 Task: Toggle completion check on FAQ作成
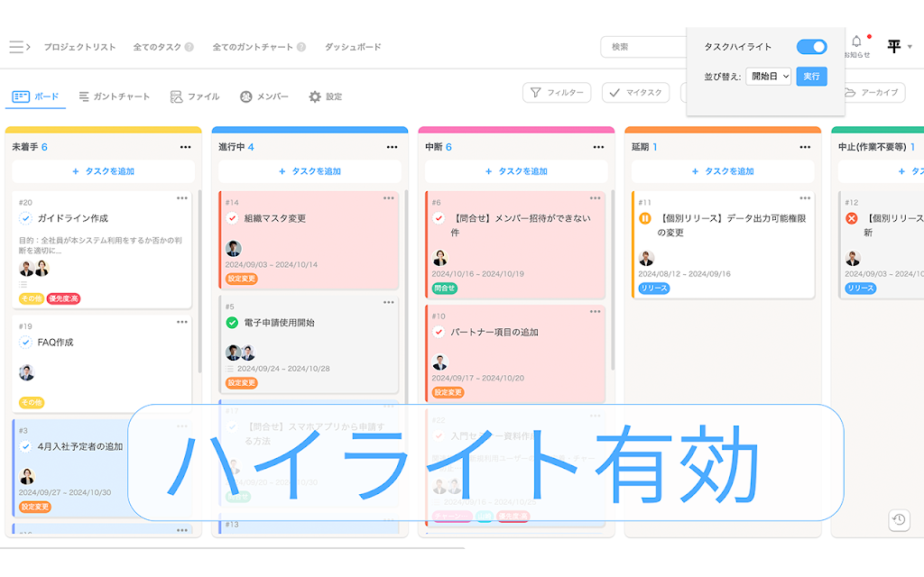[x=25, y=342]
